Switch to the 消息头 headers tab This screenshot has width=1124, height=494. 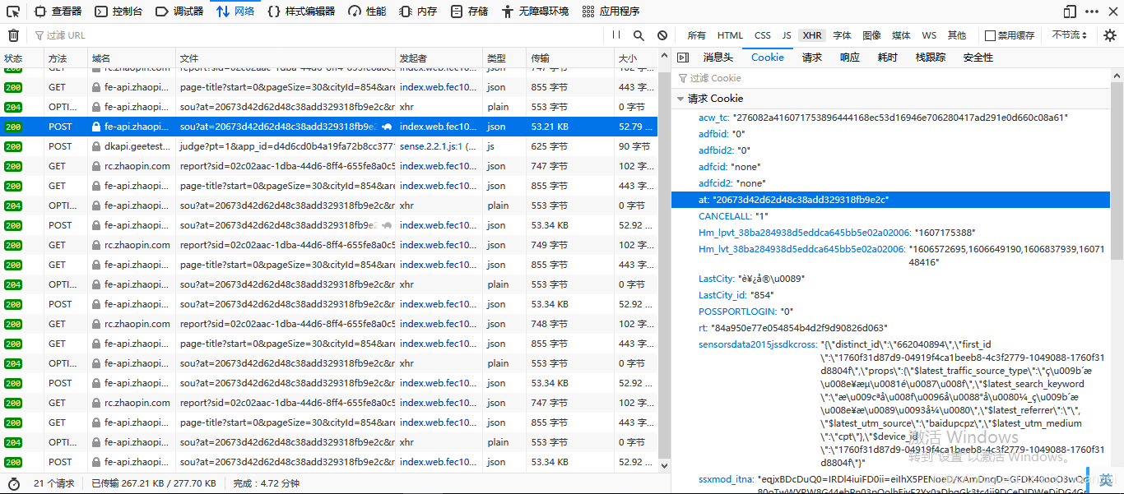[718, 58]
